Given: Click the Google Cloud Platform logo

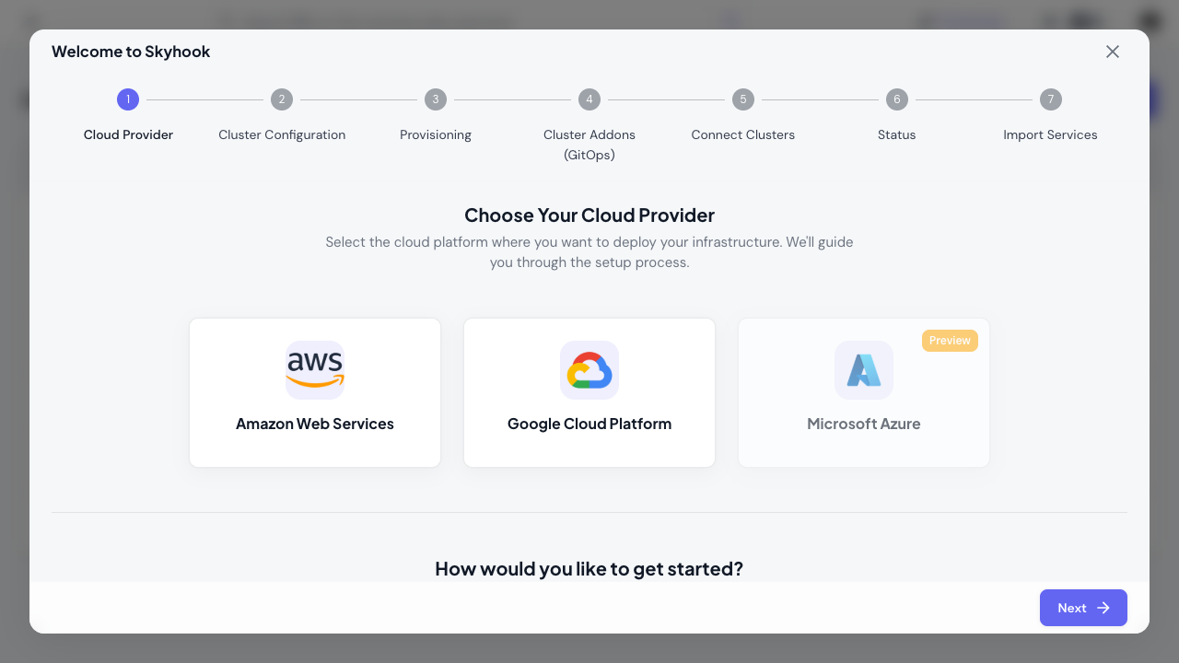Looking at the screenshot, I should (589, 369).
